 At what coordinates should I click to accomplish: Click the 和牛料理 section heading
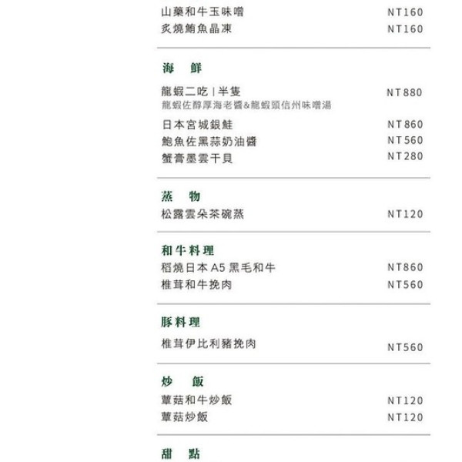click(x=188, y=250)
